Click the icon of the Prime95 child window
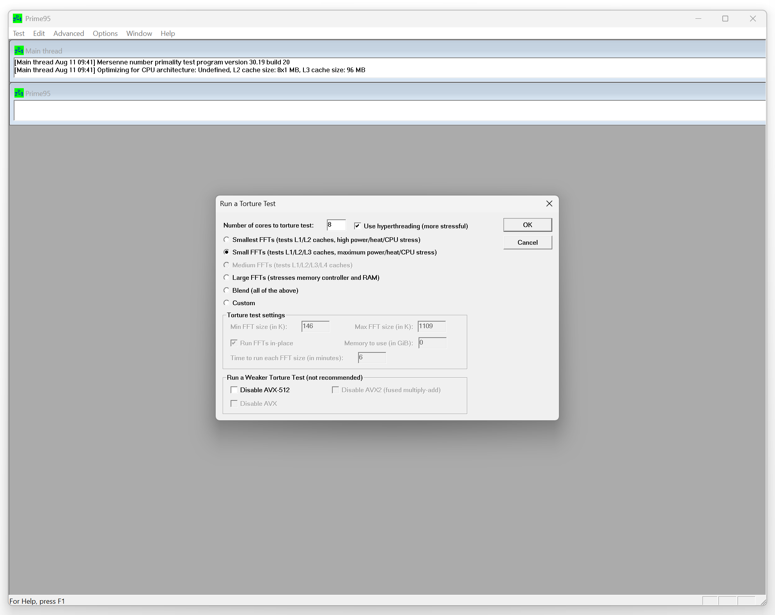775x615 pixels. coord(19,93)
